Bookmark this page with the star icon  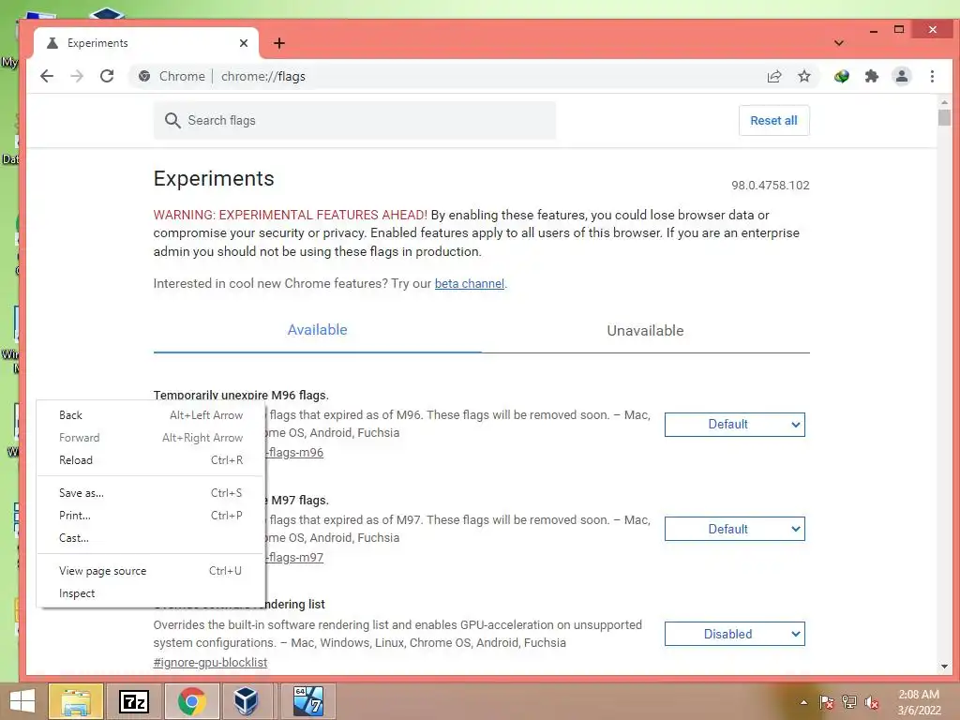tap(804, 76)
